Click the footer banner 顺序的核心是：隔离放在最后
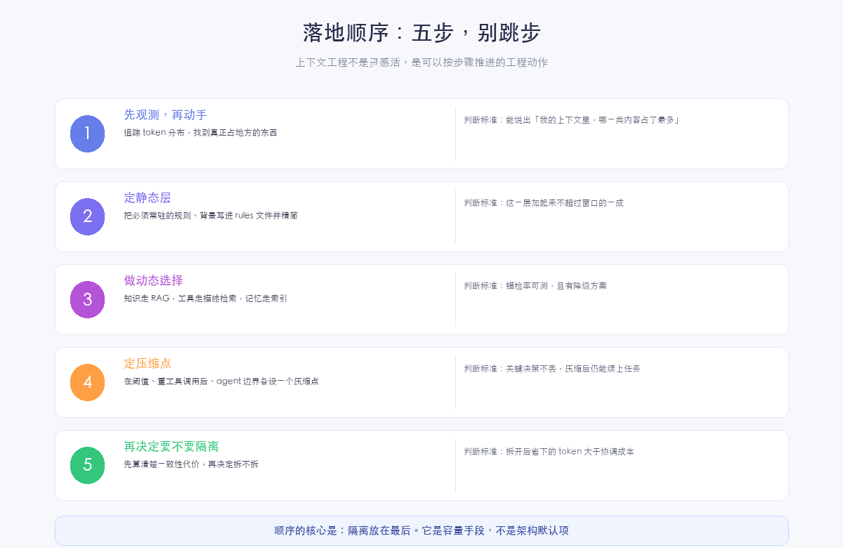The width and height of the screenshot is (843, 548). coord(421,530)
